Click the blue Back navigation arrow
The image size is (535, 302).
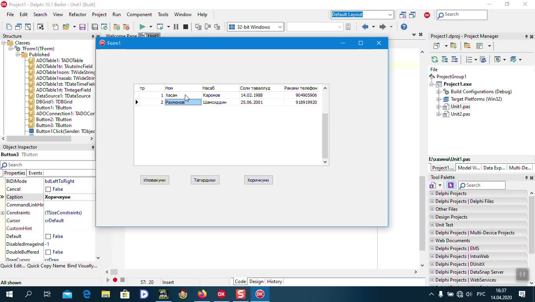coord(365,27)
